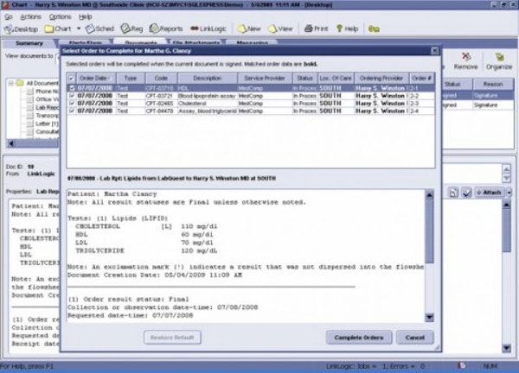Open the Sched scheduling toolbar icon
The width and height of the screenshot is (519, 373).
click(99, 28)
